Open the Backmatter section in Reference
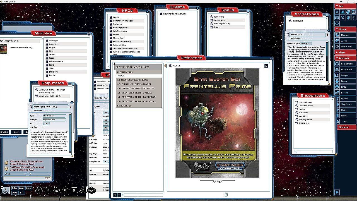Image resolution: width=357 pixels, height=201 pixels. (x=139, y=106)
